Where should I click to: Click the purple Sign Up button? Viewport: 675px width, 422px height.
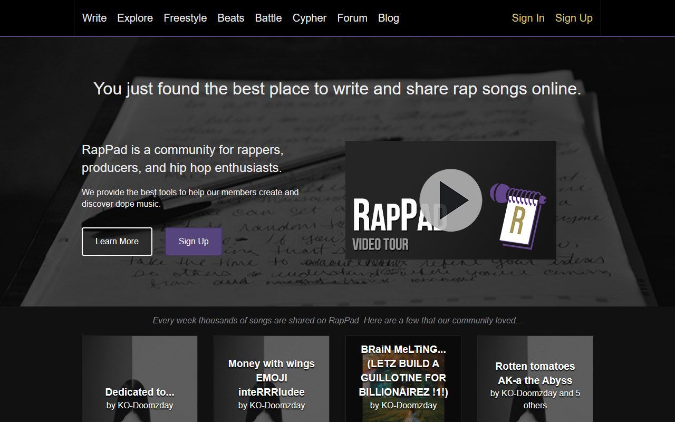[194, 242]
